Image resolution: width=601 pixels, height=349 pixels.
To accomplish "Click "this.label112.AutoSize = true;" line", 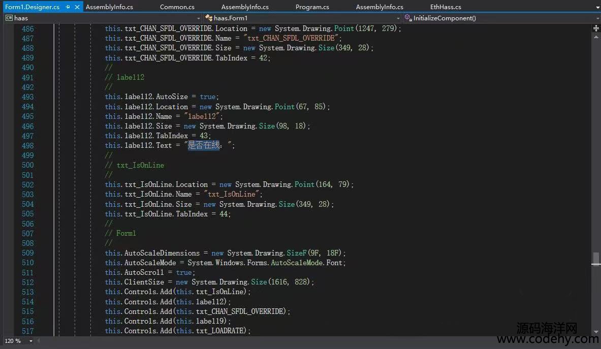I will 162,97.
